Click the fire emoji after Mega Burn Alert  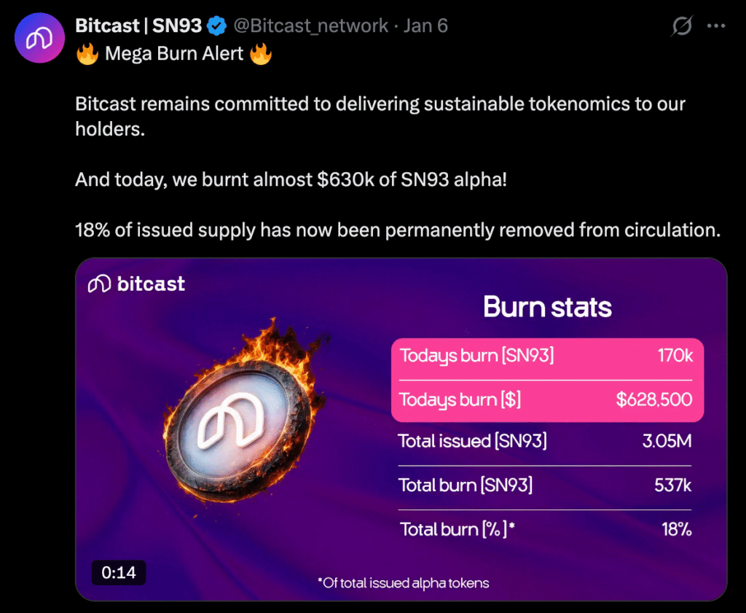(261, 54)
